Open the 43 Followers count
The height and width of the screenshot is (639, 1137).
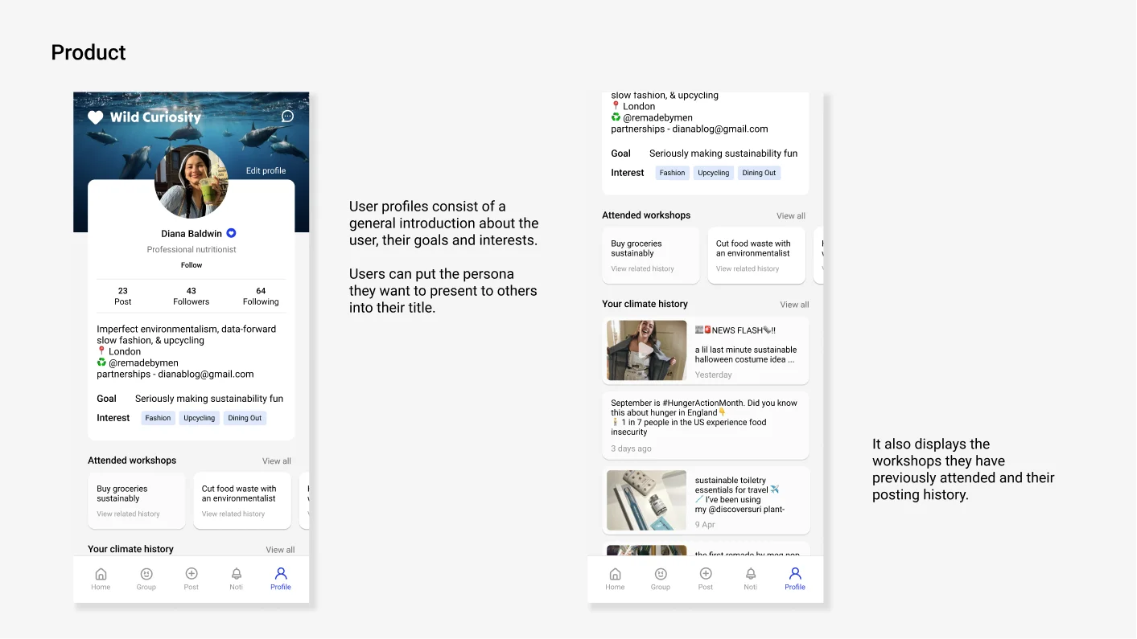click(191, 296)
